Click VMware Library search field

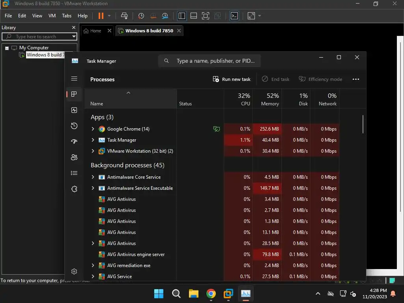click(x=39, y=37)
